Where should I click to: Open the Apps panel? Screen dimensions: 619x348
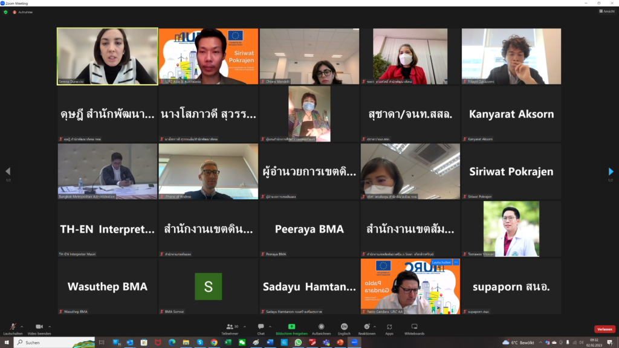(x=389, y=327)
